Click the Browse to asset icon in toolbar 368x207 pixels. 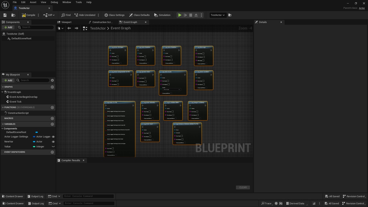(x=13, y=15)
